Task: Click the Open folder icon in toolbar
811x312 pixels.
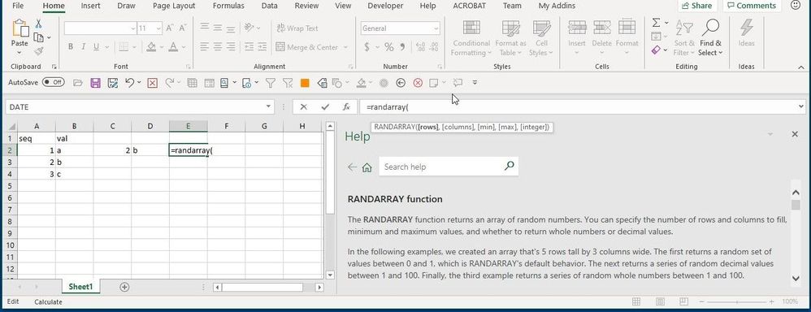Action: coord(78,82)
